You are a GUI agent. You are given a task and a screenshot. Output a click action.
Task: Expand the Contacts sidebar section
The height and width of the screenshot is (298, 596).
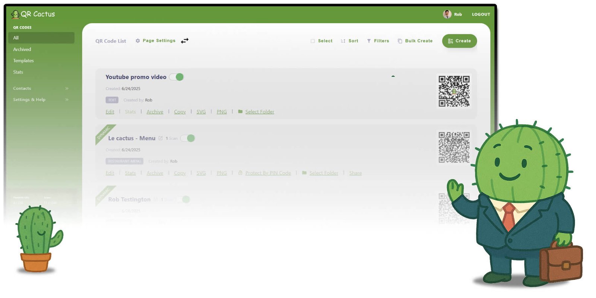pyautogui.click(x=41, y=88)
